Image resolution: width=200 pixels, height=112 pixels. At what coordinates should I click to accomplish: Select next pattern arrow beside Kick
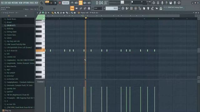(x=119, y=8)
